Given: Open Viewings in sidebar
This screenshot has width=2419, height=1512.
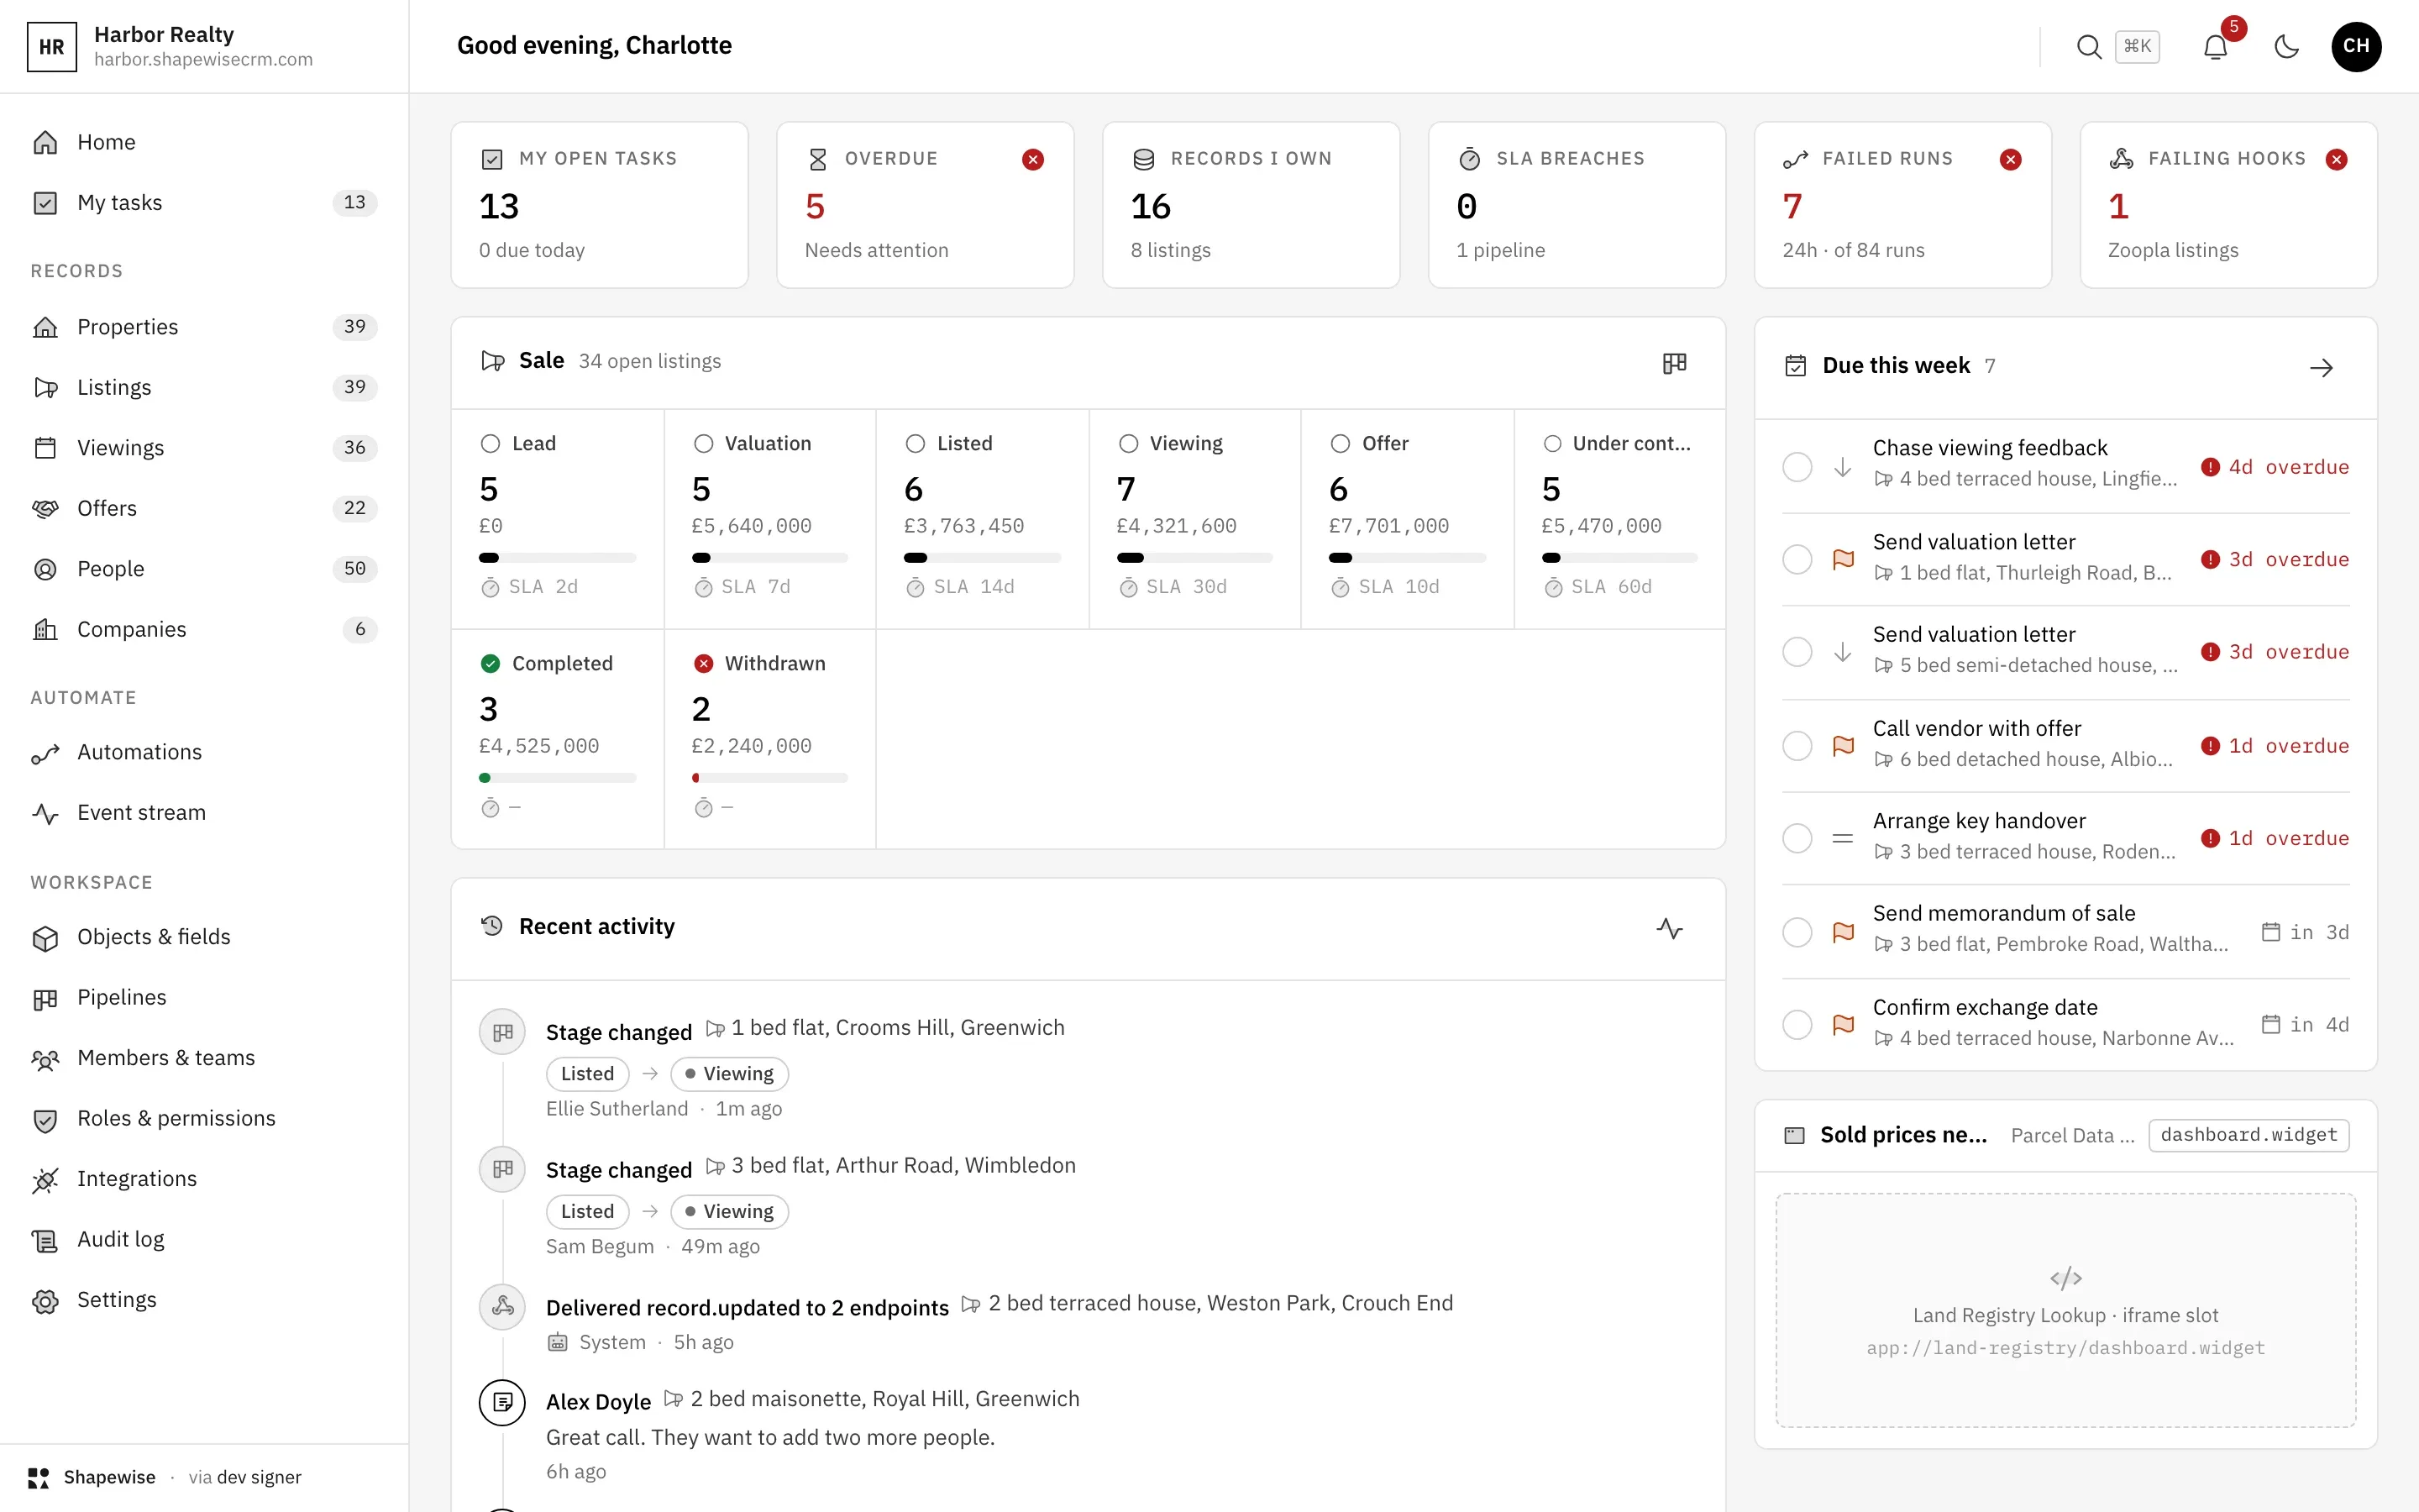Looking at the screenshot, I should point(204,448).
